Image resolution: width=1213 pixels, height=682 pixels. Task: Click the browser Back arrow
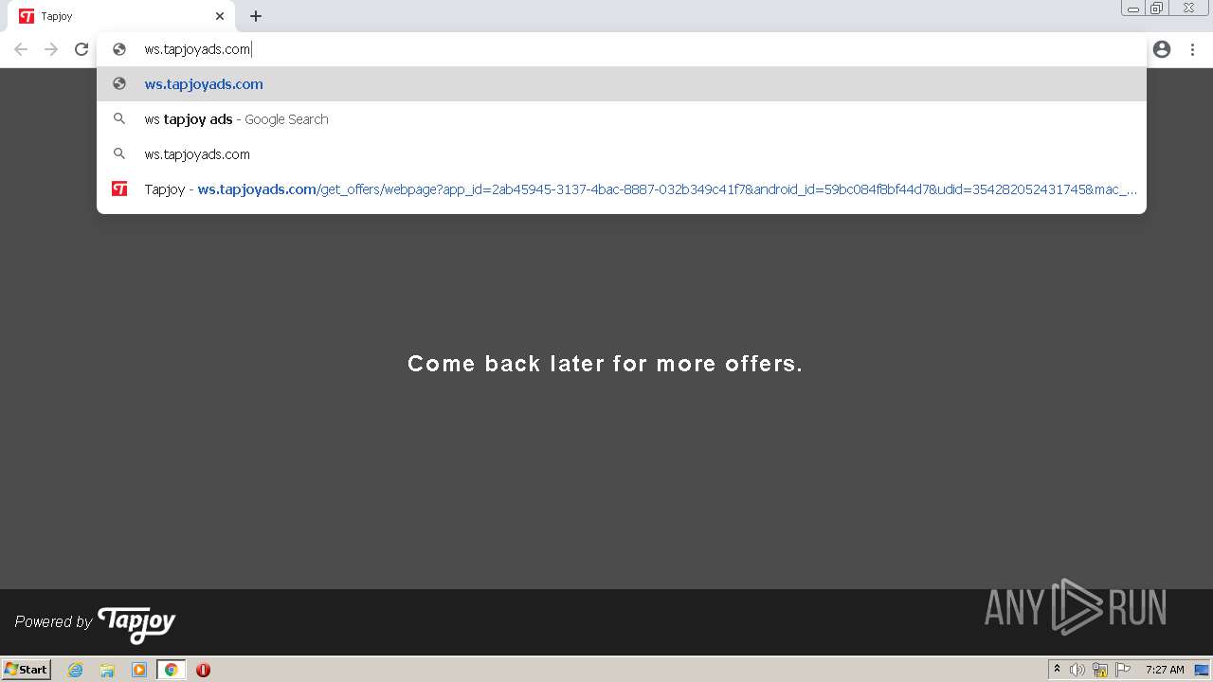(x=21, y=49)
